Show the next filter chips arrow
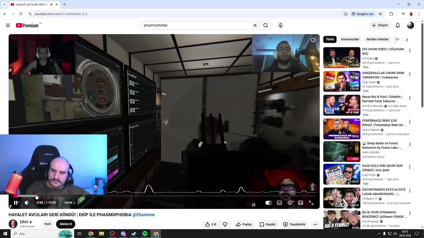The image size is (424, 238). coord(407,40)
